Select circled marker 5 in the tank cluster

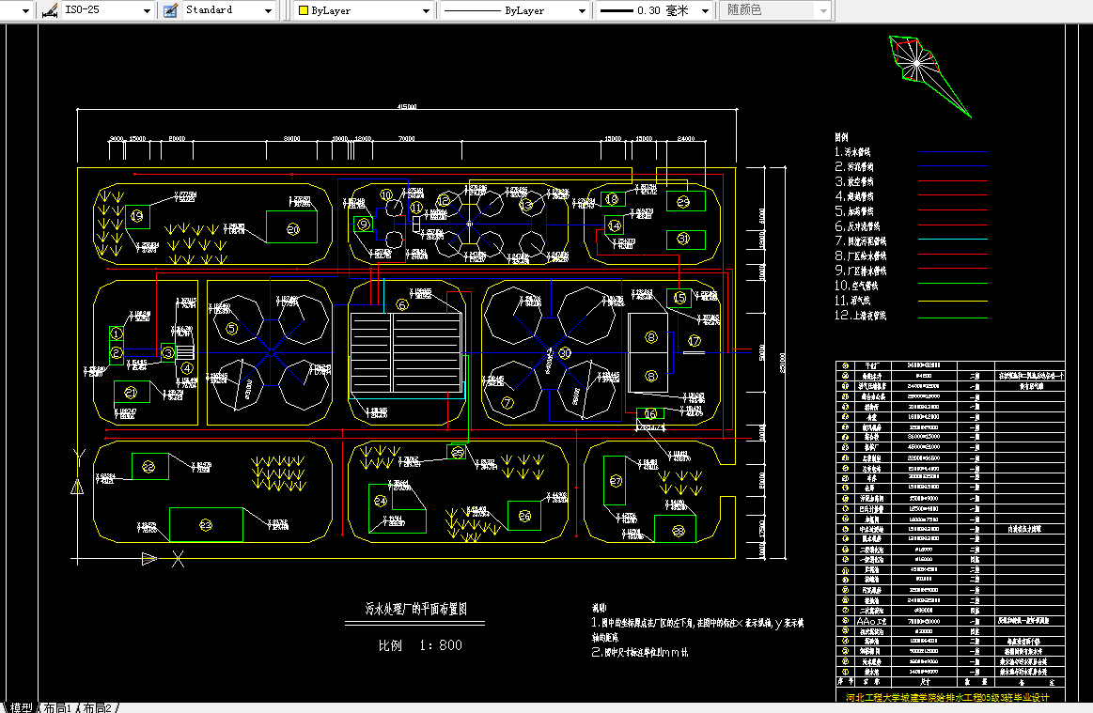tap(232, 328)
